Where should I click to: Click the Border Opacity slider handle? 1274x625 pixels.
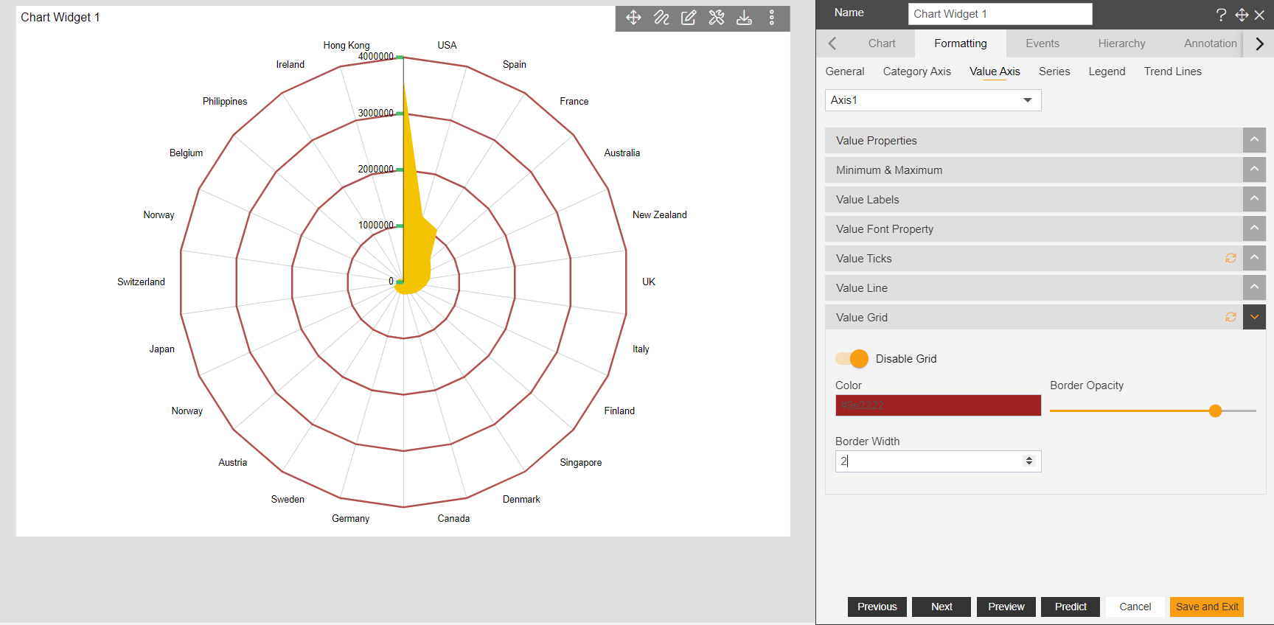(x=1215, y=411)
